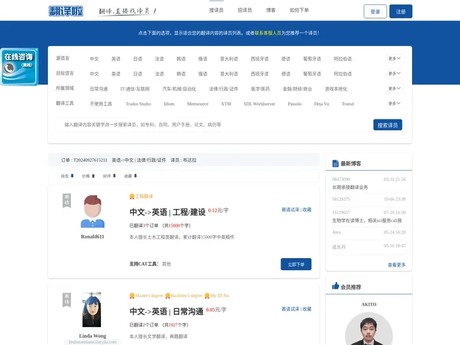The image size is (460, 345).
Task: Filter by 日常沟通 field
Action: 98,89
